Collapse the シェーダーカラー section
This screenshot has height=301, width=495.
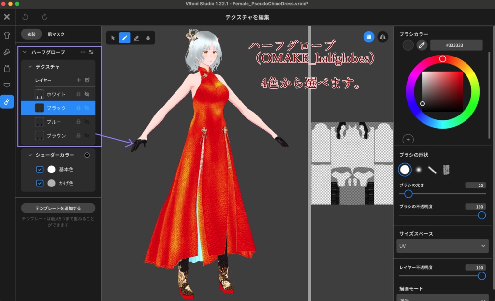coord(30,155)
